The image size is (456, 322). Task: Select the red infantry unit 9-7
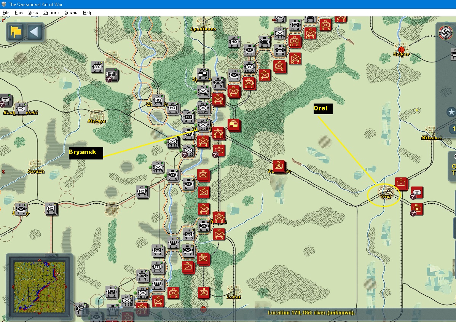pos(204,209)
